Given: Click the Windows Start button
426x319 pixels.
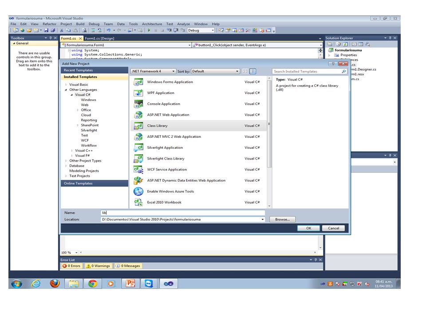Looking at the screenshot, I should [16, 284].
